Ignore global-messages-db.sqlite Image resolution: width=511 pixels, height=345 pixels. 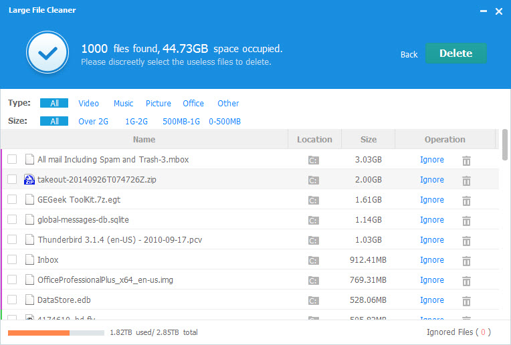click(x=432, y=220)
